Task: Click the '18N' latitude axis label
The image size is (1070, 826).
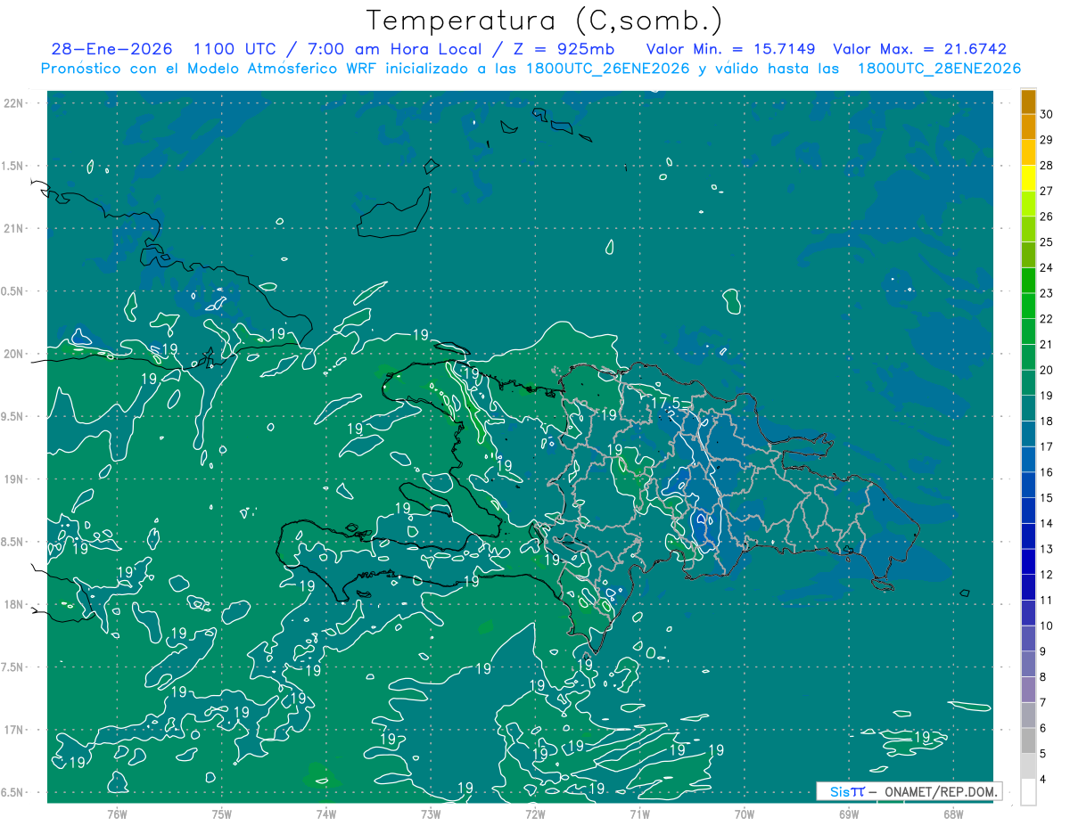Action: point(13,604)
